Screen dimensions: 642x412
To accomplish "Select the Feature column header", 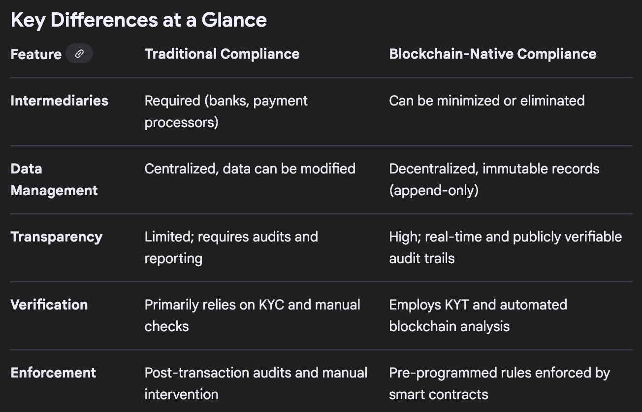I will click(x=36, y=54).
